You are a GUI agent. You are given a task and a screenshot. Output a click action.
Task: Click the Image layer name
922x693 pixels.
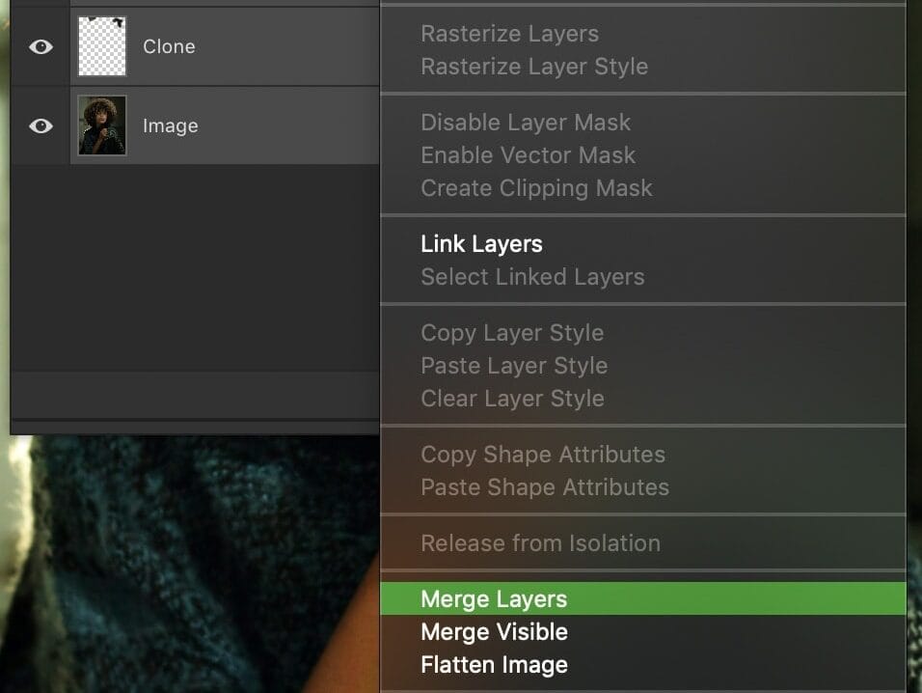pyautogui.click(x=171, y=125)
